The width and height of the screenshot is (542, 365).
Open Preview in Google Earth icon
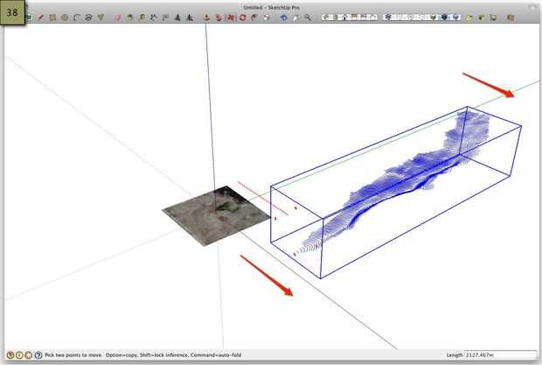[x=493, y=18]
